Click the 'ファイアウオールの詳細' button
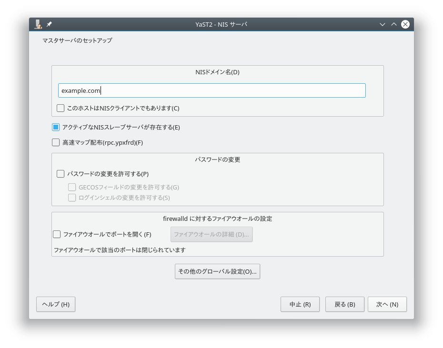The width and height of the screenshot is (443, 348). pyautogui.click(x=211, y=234)
